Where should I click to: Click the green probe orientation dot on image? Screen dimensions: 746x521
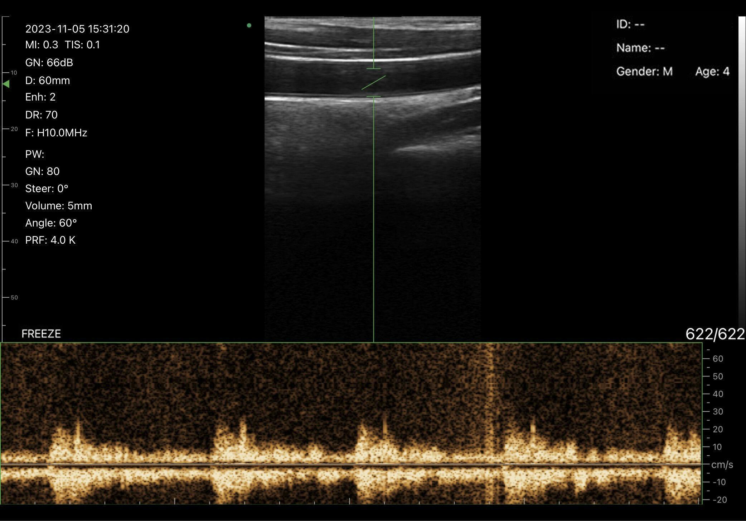tap(249, 25)
